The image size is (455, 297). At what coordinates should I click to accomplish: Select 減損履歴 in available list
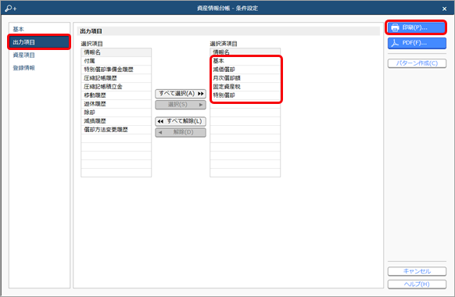[116, 121]
